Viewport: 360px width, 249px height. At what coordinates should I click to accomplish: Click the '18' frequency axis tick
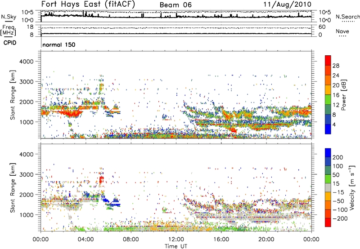30,27
